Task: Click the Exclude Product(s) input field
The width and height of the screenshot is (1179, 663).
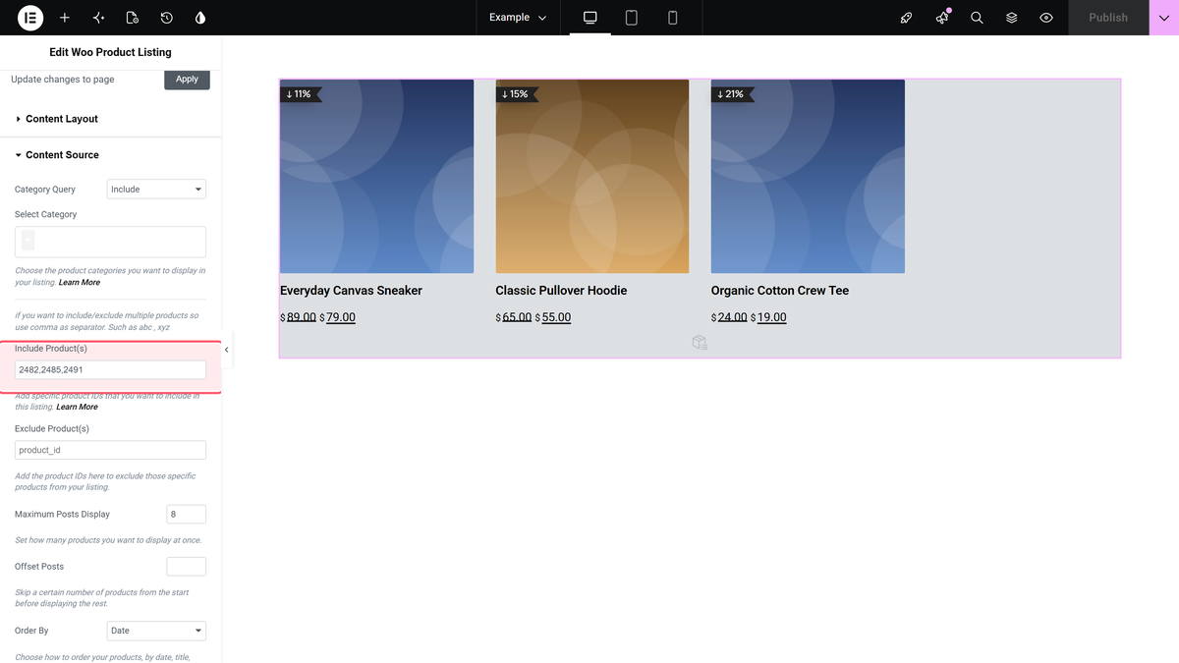Action: click(x=110, y=450)
